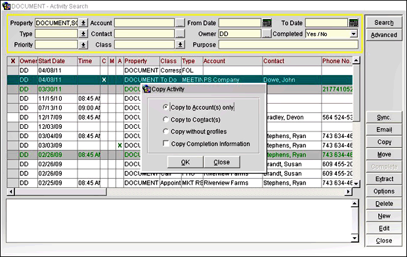Viewport: 407px width, 257px height.
Task: Click the grid vertical scrollbar down arrow
Action: tap(356, 184)
